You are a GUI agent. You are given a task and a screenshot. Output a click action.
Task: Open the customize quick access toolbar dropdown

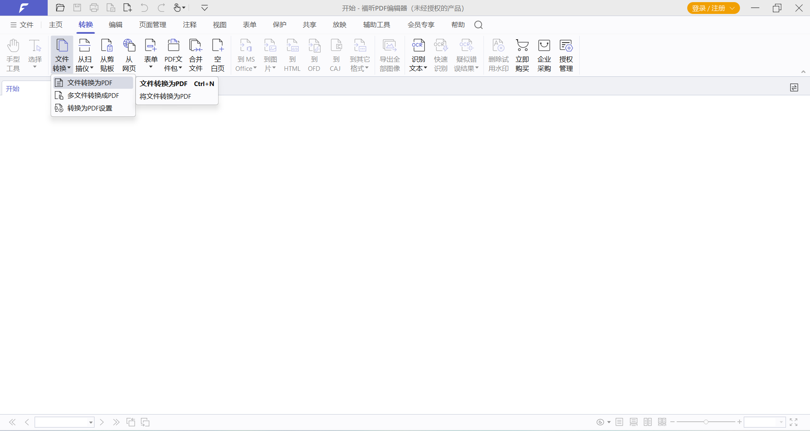click(x=205, y=8)
